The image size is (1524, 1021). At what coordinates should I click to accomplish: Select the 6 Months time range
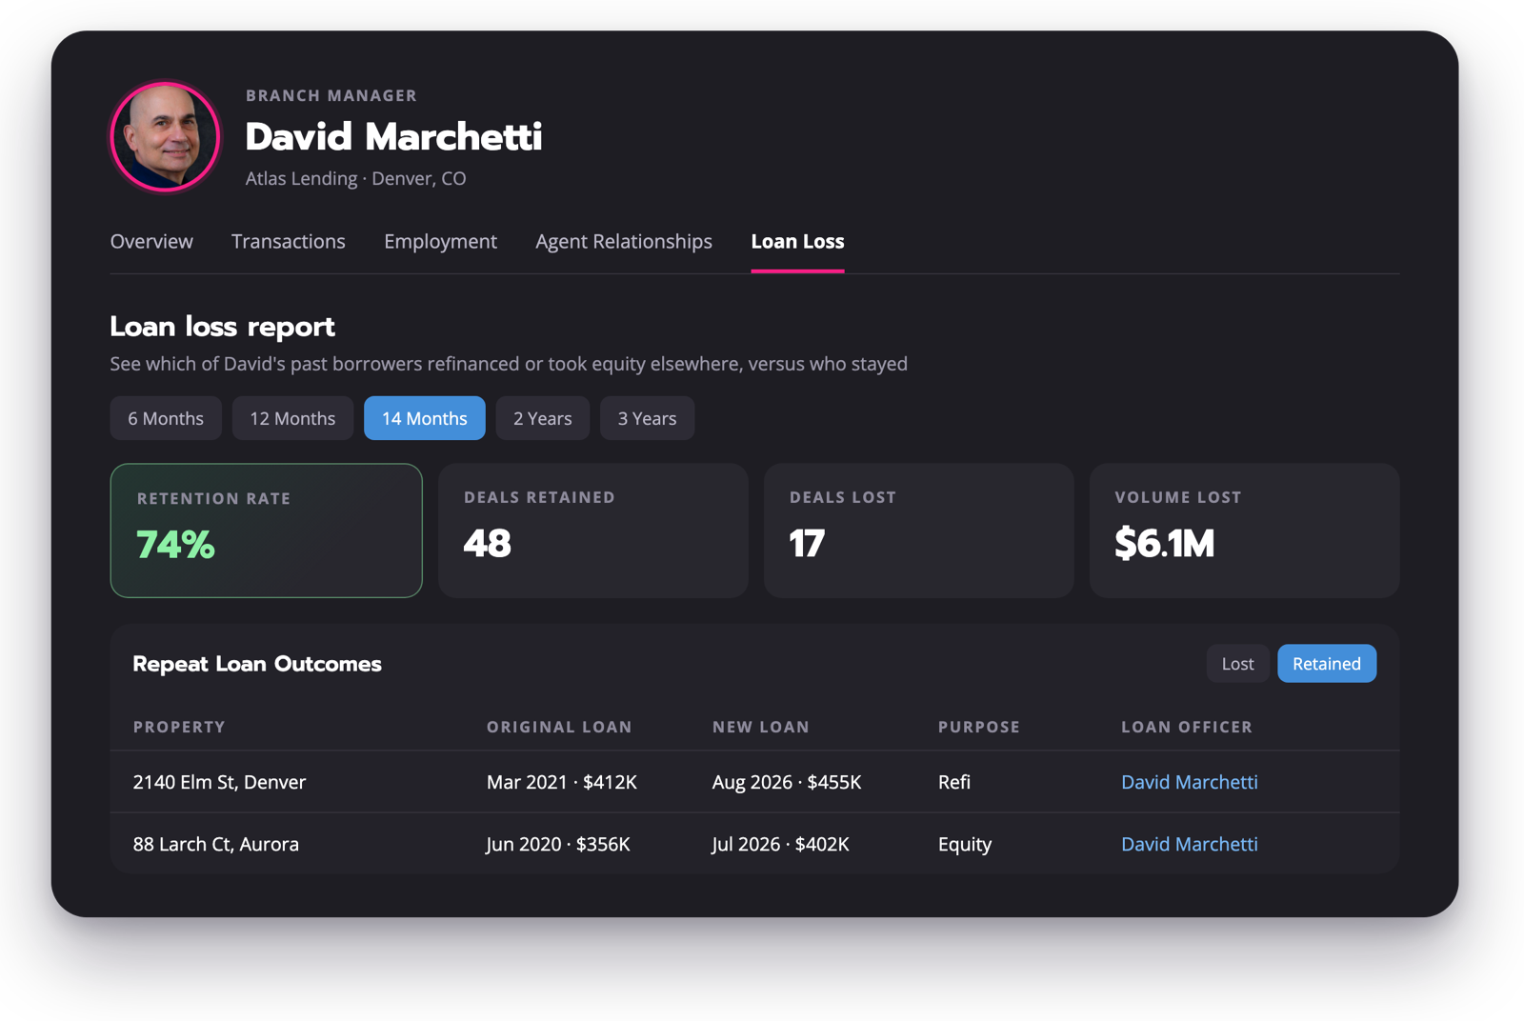pyautogui.click(x=166, y=418)
